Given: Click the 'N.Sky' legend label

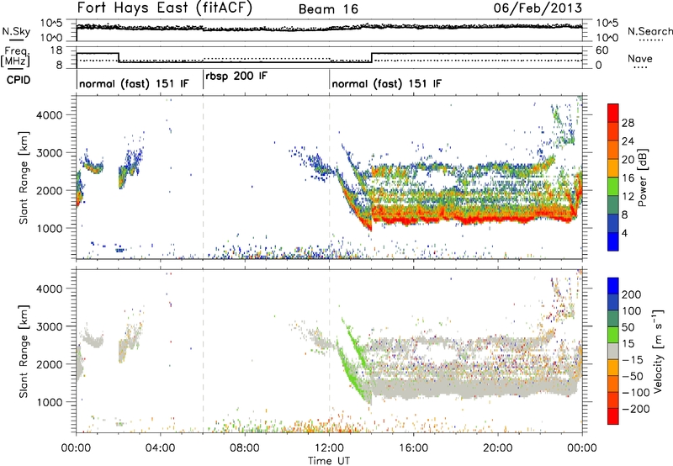Looking at the screenshot, I should pyautogui.click(x=16, y=31).
